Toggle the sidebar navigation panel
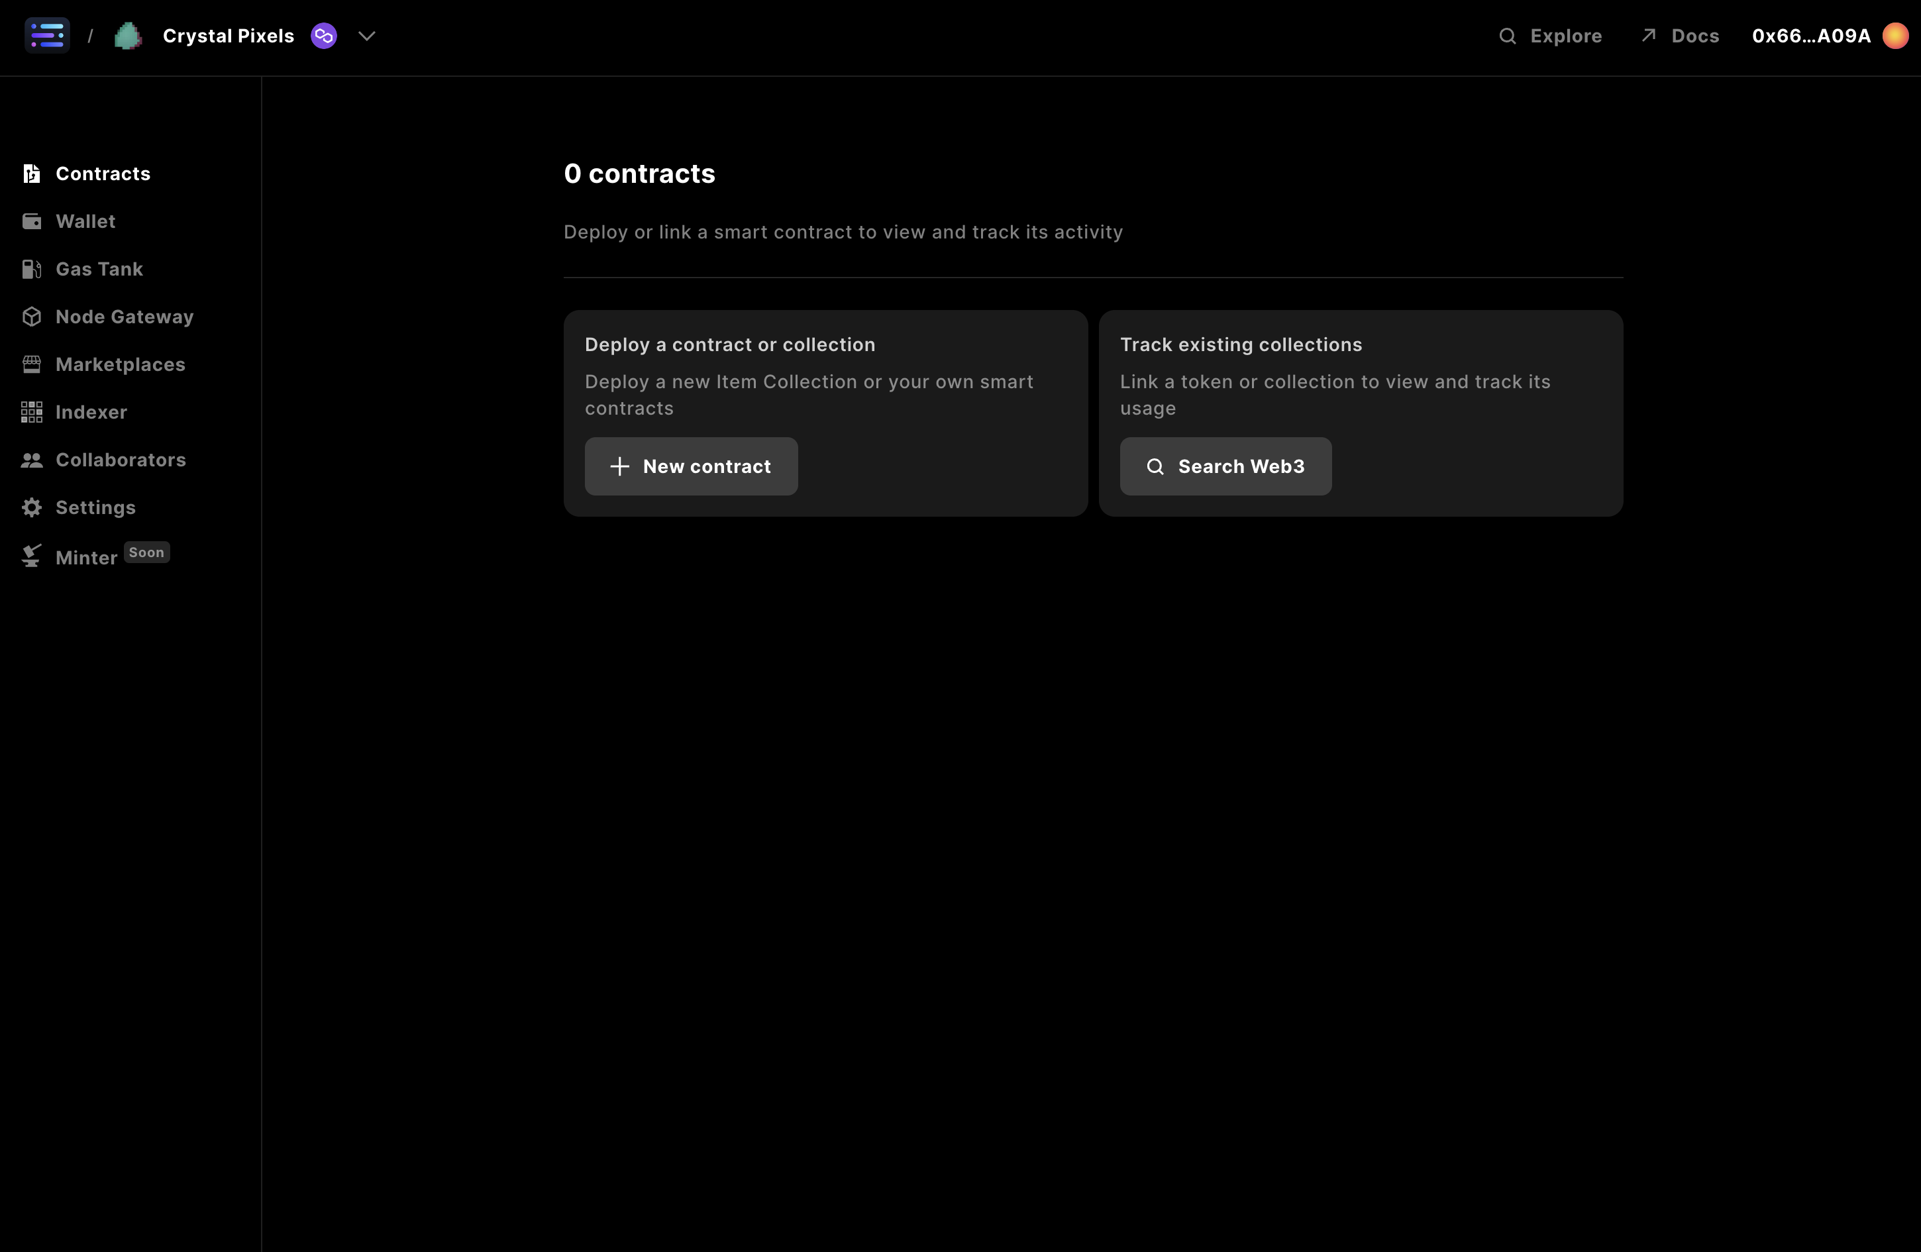1921x1252 pixels. click(48, 35)
